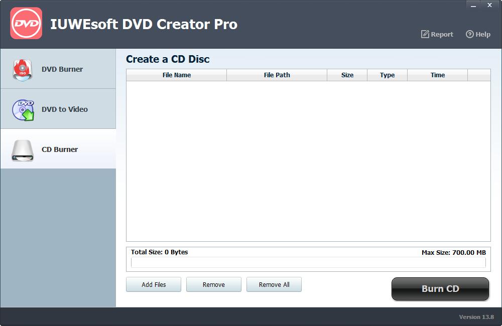Click the CD Burner drive icon
The width and height of the screenshot is (502, 326).
(x=23, y=150)
